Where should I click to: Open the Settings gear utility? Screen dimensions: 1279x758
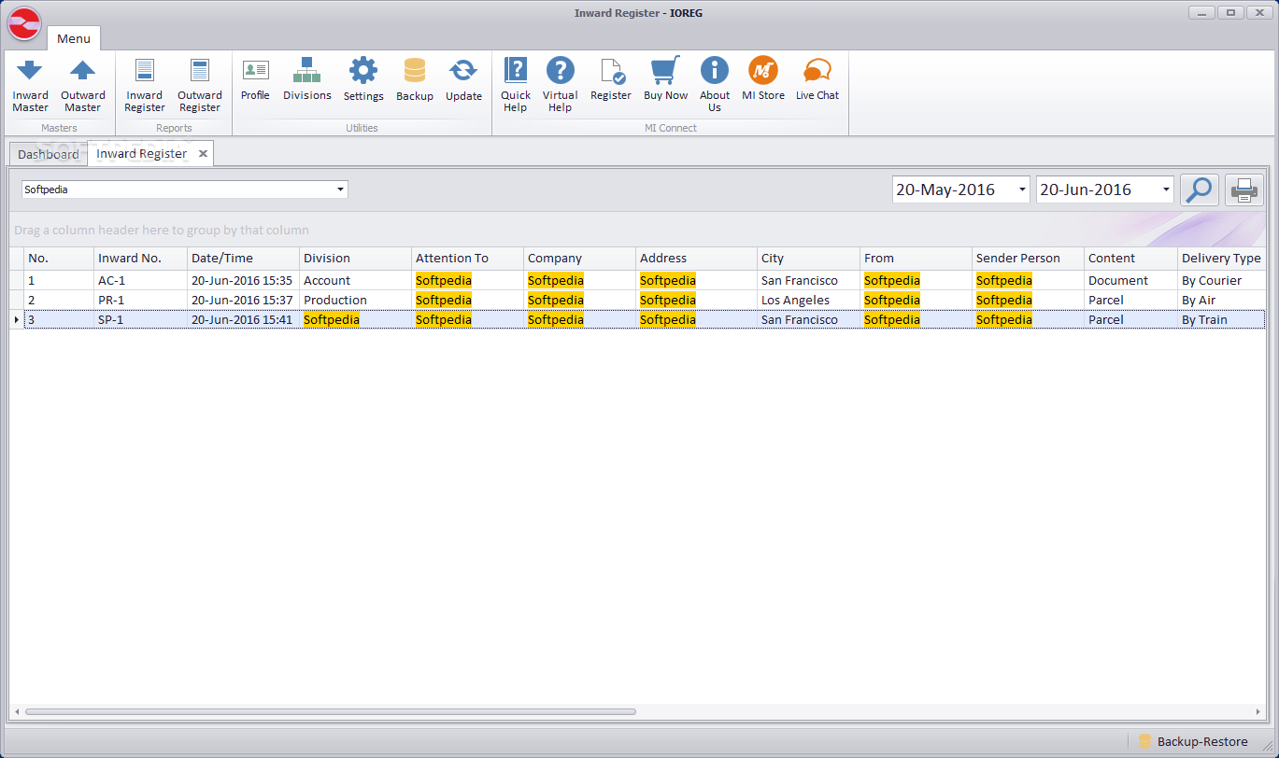coord(363,79)
